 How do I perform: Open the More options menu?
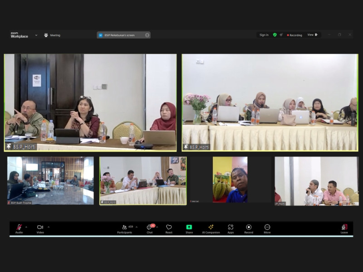(267, 228)
